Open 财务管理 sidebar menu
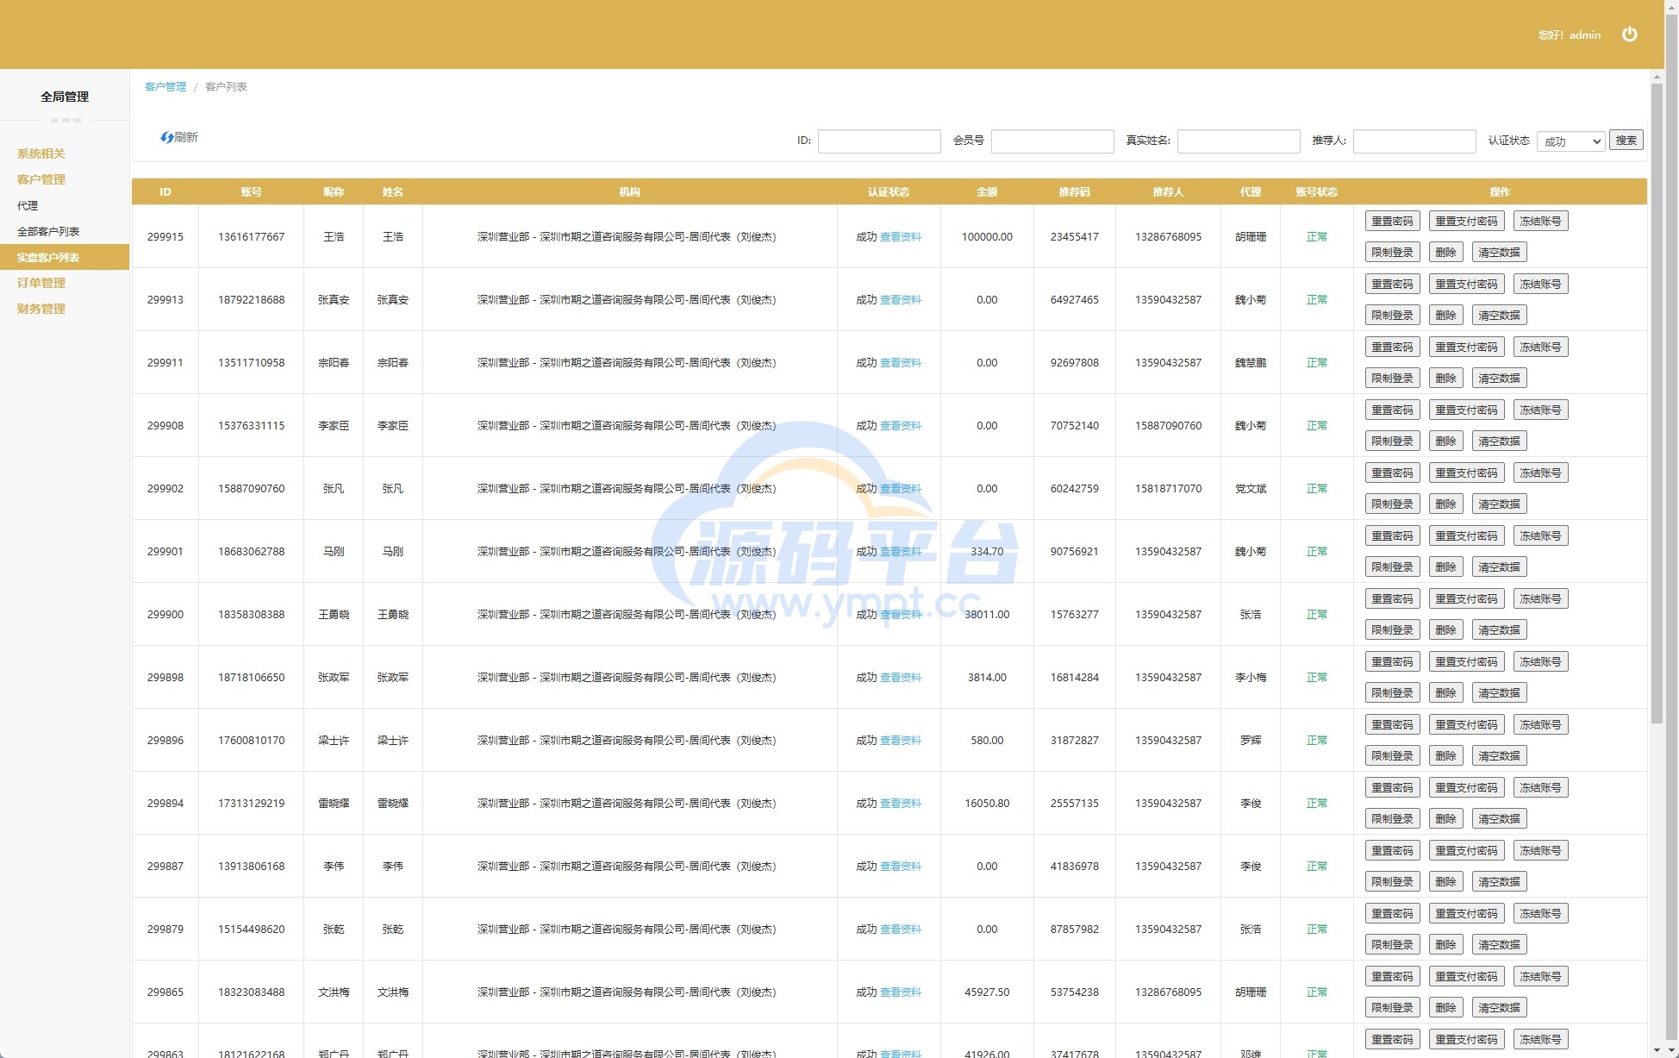The width and height of the screenshot is (1679, 1058). [x=41, y=309]
